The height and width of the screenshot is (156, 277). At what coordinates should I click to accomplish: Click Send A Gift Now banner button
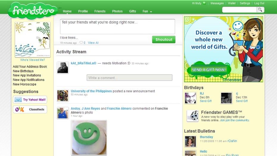(209, 70)
